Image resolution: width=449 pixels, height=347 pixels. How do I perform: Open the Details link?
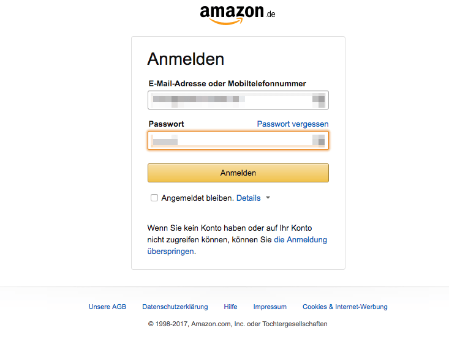(248, 198)
